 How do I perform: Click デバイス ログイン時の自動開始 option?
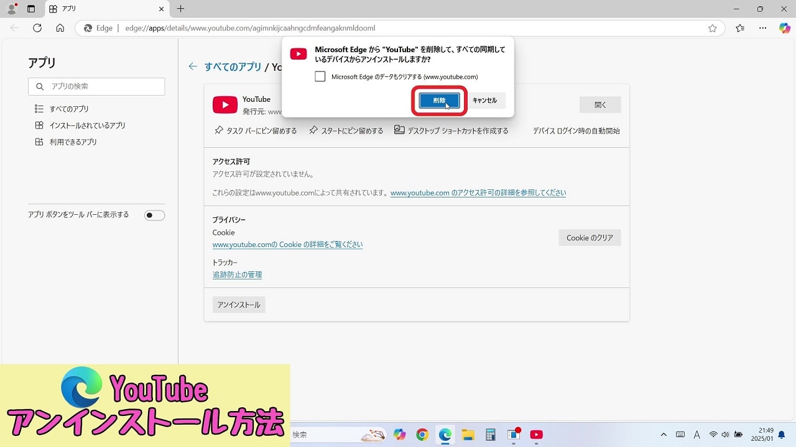point(576,131)
